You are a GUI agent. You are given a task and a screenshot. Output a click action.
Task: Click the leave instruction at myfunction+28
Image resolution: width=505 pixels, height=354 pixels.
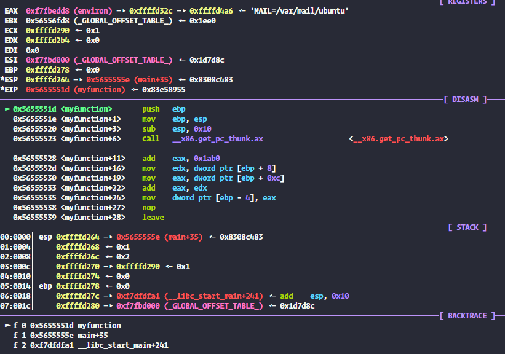coord(153,218)
